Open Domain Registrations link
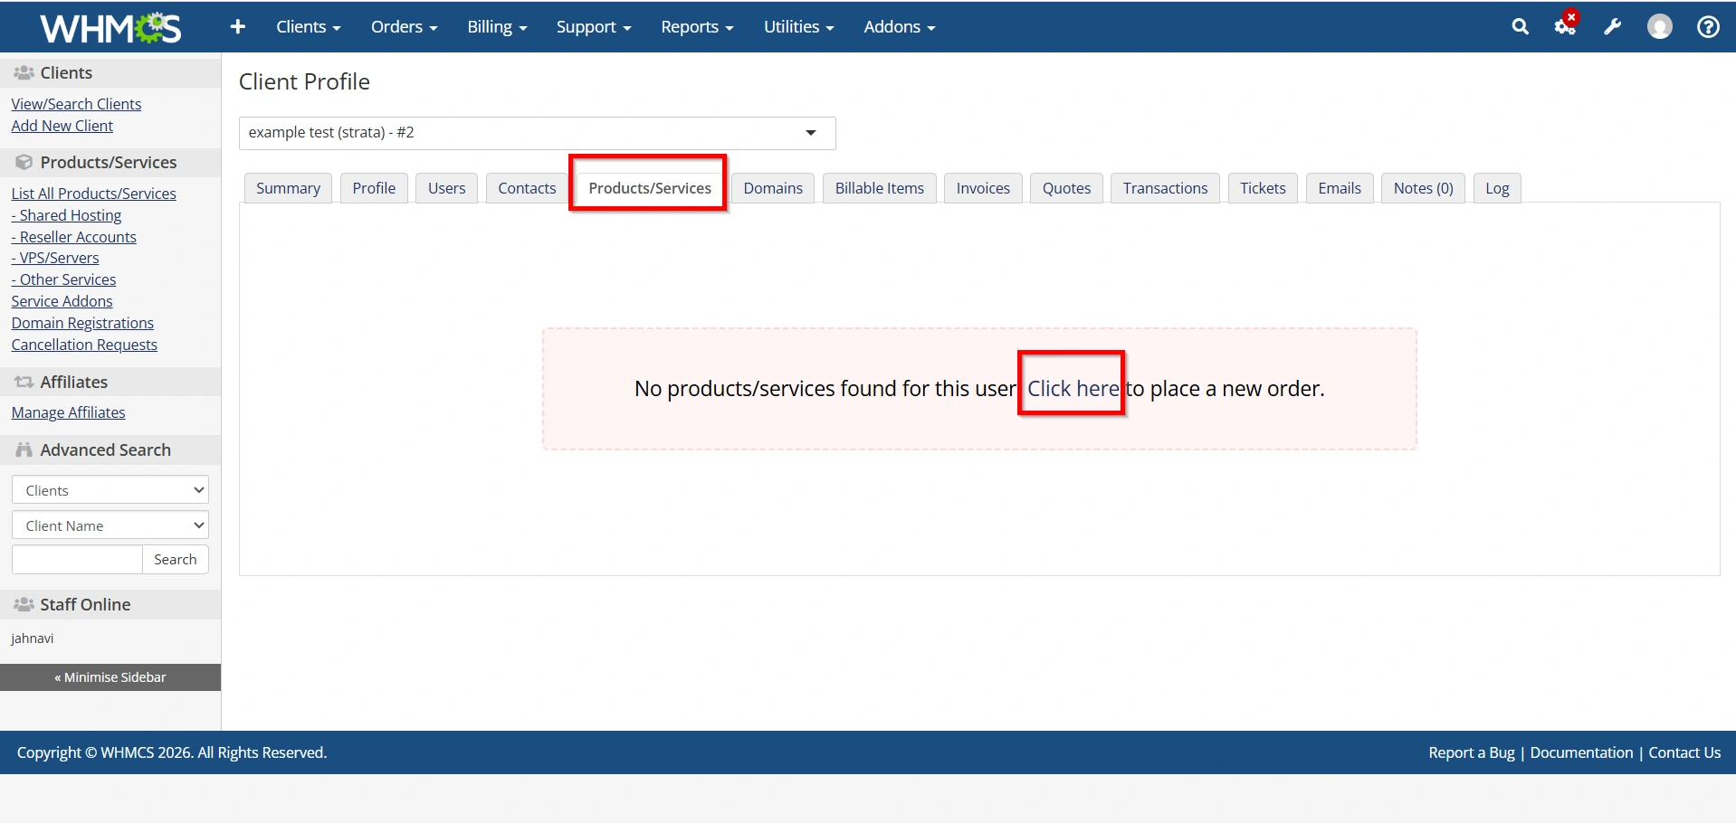 pyautogui.click(x=82, y=323)
